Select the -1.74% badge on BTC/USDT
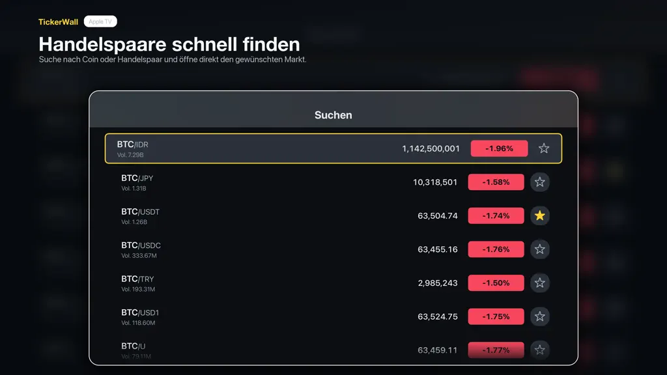 [x=496, y=215]
